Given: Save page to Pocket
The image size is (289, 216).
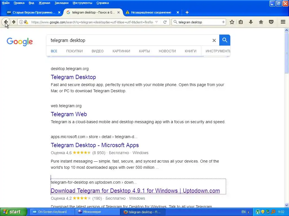Looking at the screenshot, I should click(271, 22).
